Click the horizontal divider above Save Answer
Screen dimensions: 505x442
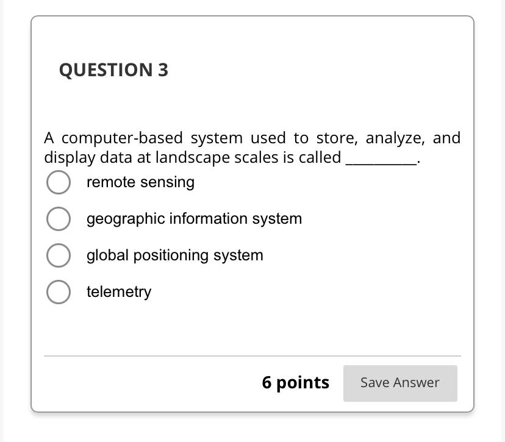pyautogui.click(x=252, y=355)
